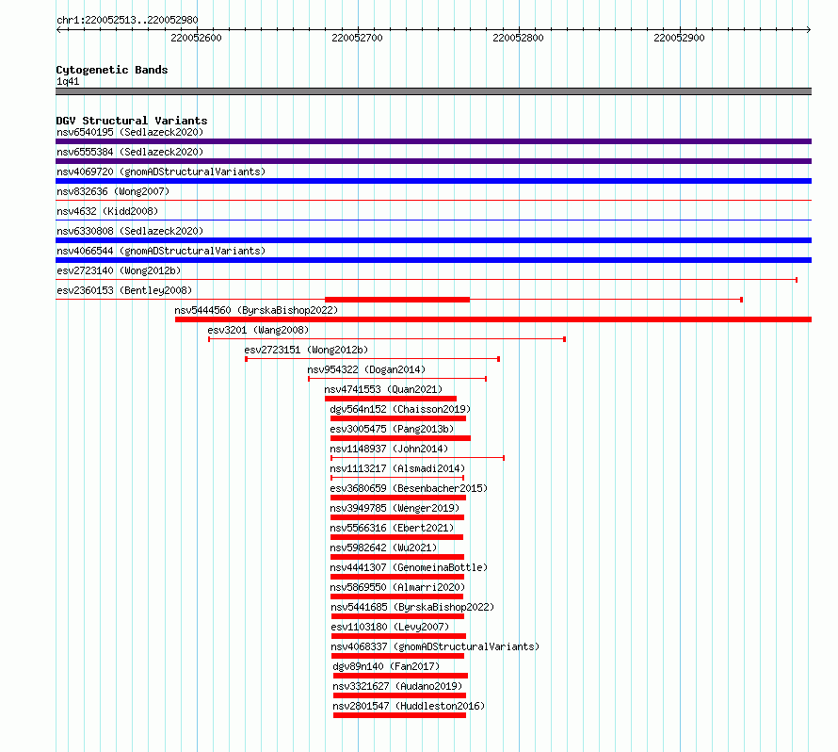Click the gray 1q41 cytogenetic band bar
Screen dimensions: 838x752
[x=433, y=91]
